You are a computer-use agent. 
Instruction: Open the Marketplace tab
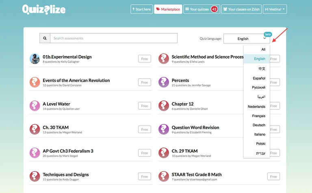(168, 9)
